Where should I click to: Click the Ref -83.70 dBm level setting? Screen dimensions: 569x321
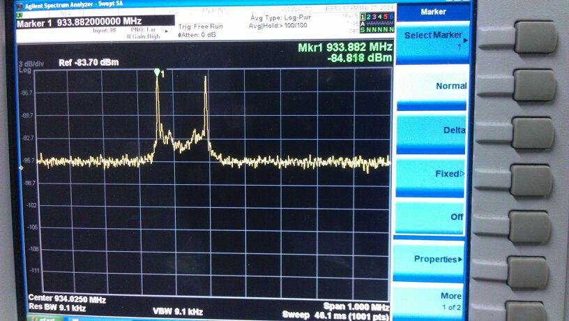pyautogui.click(x=89, y=63)
